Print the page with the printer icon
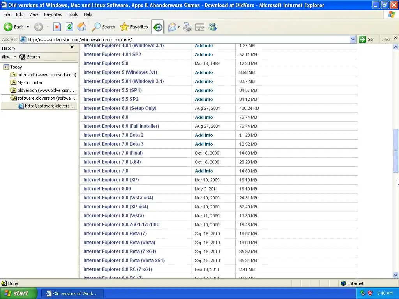Image resolution: width=399 pixels, height=299 pixels. [187, 27]
